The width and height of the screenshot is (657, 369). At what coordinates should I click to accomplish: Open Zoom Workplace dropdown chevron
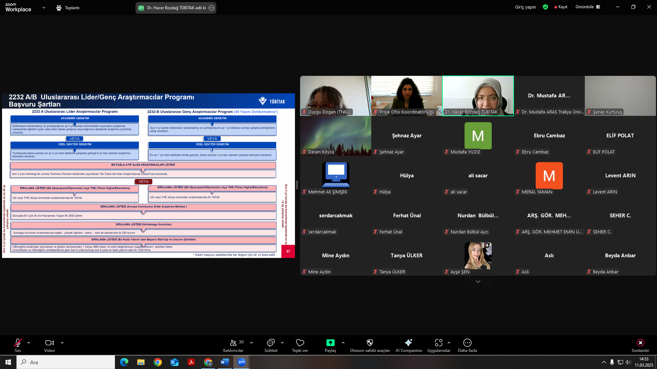coord(43,8)
